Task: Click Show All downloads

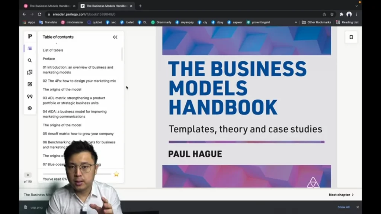Action: click(x=343, y=207)
